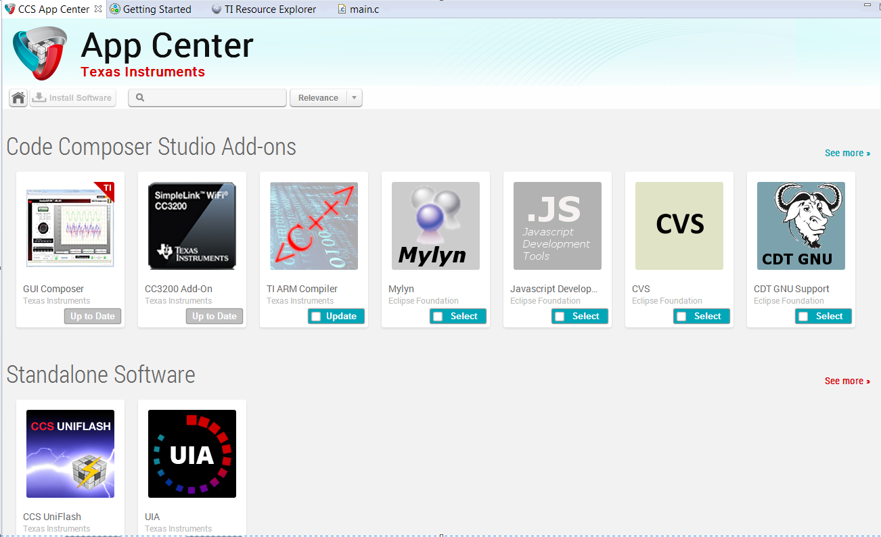This screenshot has width=881, height=537.
Task: Check the Select box for CDT GNU Support
Action: pyautogui.click(x=803, y=317)
